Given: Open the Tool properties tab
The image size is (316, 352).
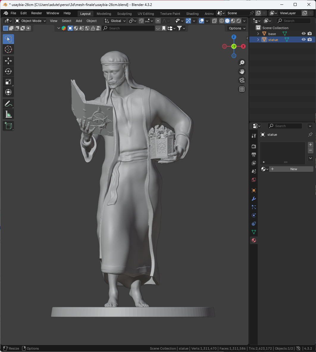Looking at the screenshot, I should (254, 135).
